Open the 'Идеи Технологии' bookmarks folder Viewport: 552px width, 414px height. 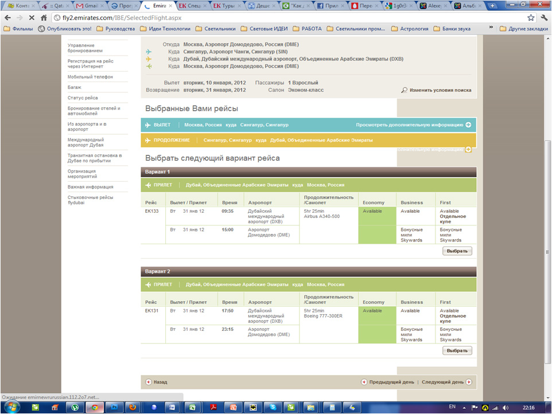point(165,29)
